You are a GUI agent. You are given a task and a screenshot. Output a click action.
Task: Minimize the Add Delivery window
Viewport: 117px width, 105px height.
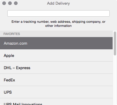[10, 3]
